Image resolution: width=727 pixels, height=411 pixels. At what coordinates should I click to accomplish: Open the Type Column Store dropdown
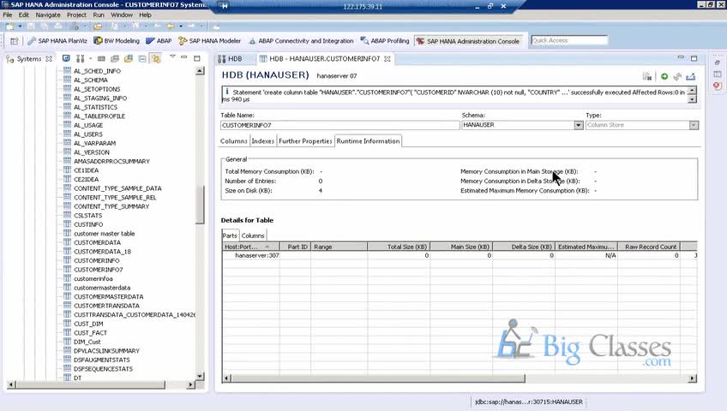point(694,125)
